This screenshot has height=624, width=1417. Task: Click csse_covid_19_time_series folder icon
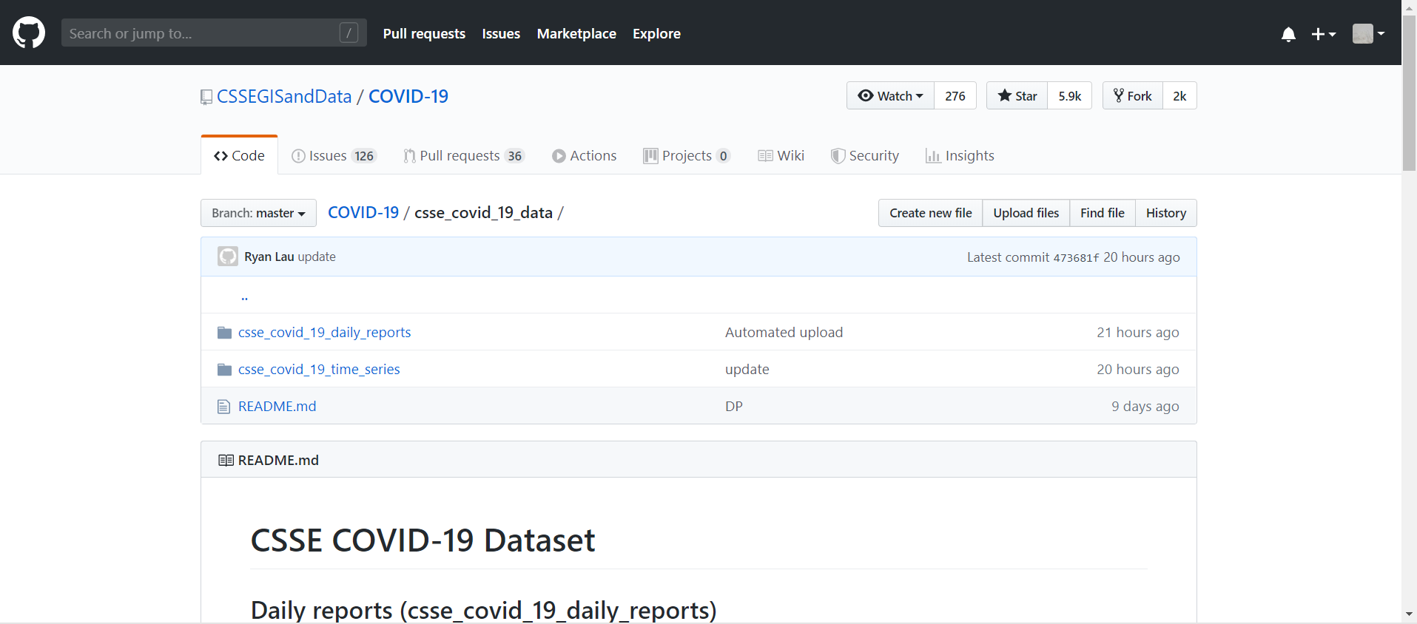(x=224, y=370)
